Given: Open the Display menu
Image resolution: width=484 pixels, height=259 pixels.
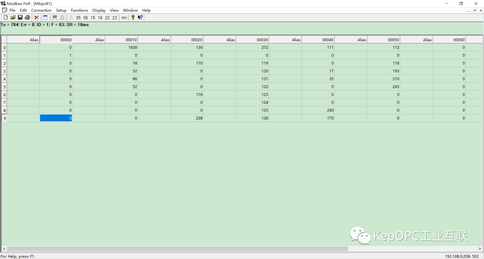Looking at the screenshot, I should click(x=99, y=10).
